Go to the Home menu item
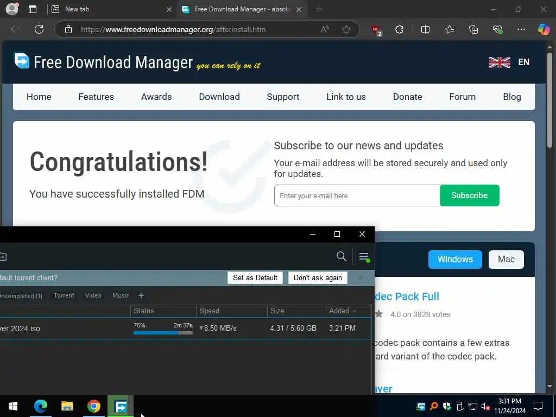Image resolution: width=556 pixels, height=417 pixels. tap(39, 97)
